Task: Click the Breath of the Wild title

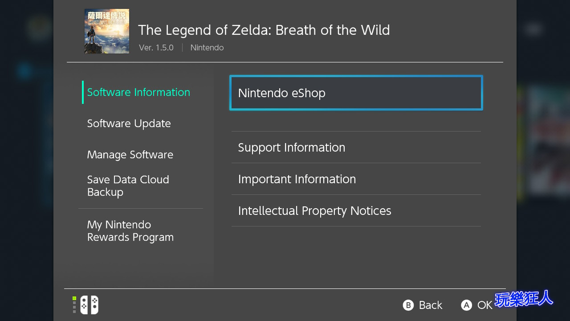Action: (264, 30)
